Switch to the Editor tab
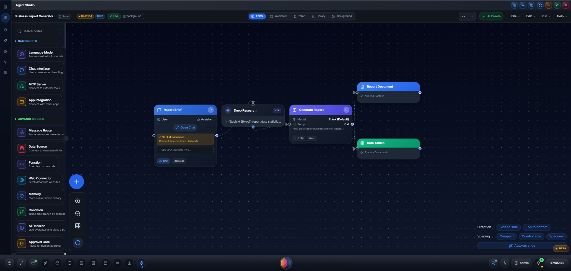 257,16
